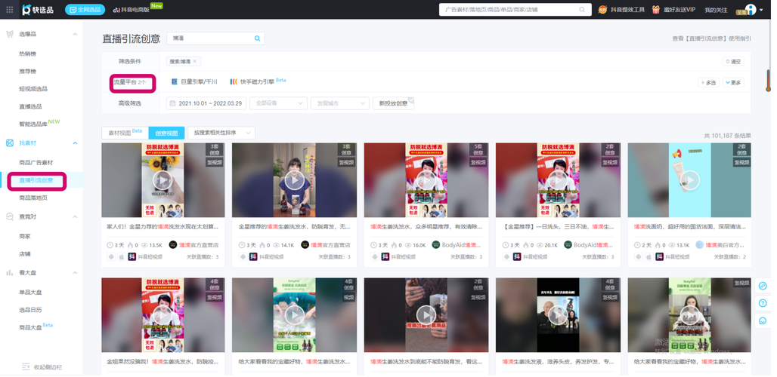This screenshot has width=777, height=377.
Task: Select the 全网选品 tab
Action: pos(85,9)
